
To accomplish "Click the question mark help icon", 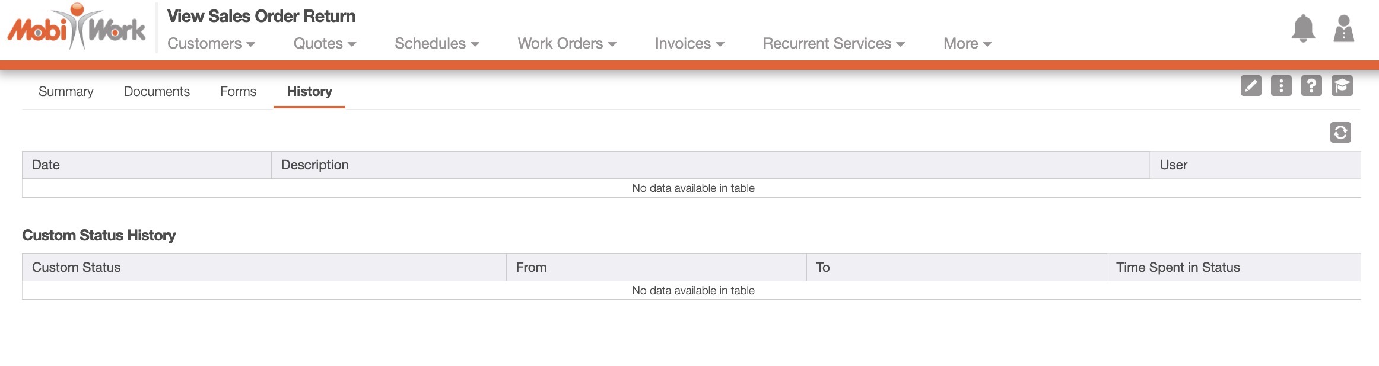I will point(1311,86).
